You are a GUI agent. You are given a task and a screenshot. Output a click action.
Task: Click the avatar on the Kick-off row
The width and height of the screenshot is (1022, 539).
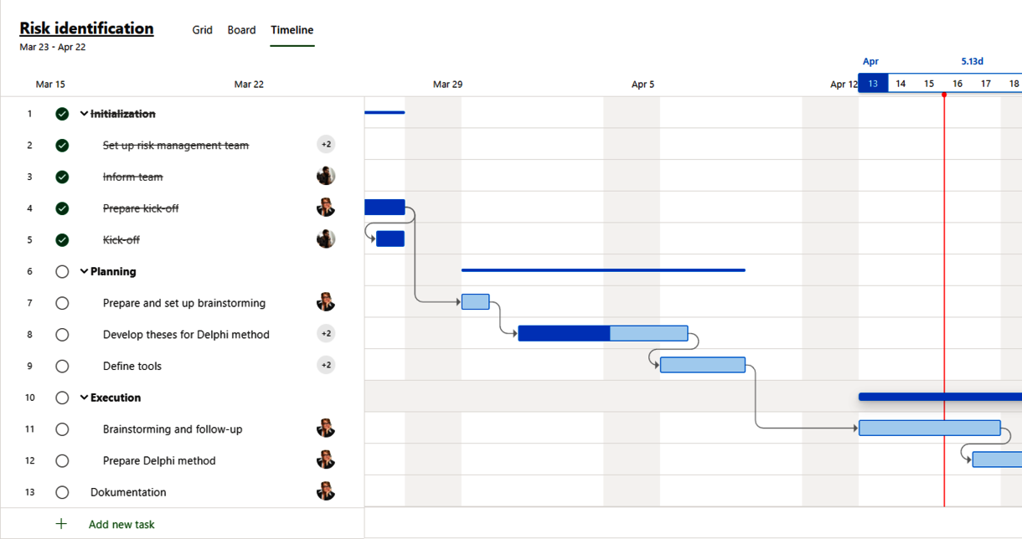click(326, 239)
